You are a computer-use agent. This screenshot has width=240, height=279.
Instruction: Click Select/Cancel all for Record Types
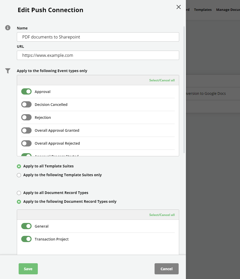pyautogui.click(x=162, y=215)
